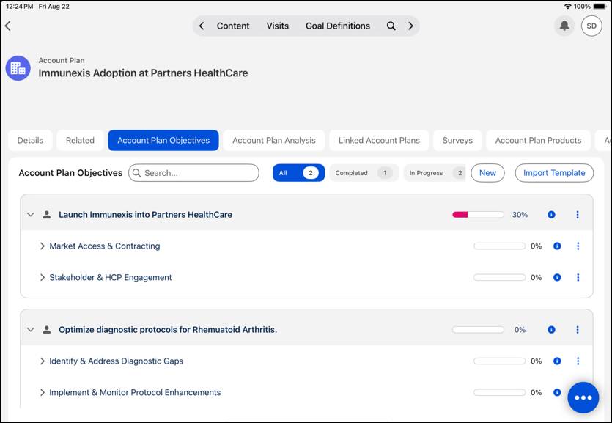Click the objectives Search field

(x=193, y=173)
